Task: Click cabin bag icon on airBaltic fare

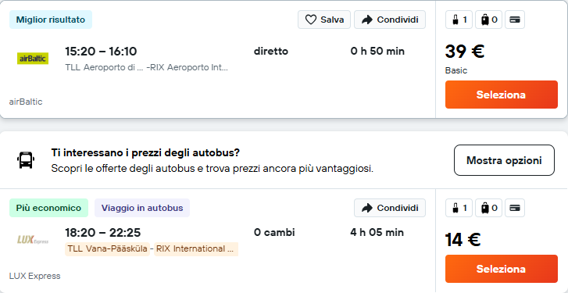Action: click(455, 20)
